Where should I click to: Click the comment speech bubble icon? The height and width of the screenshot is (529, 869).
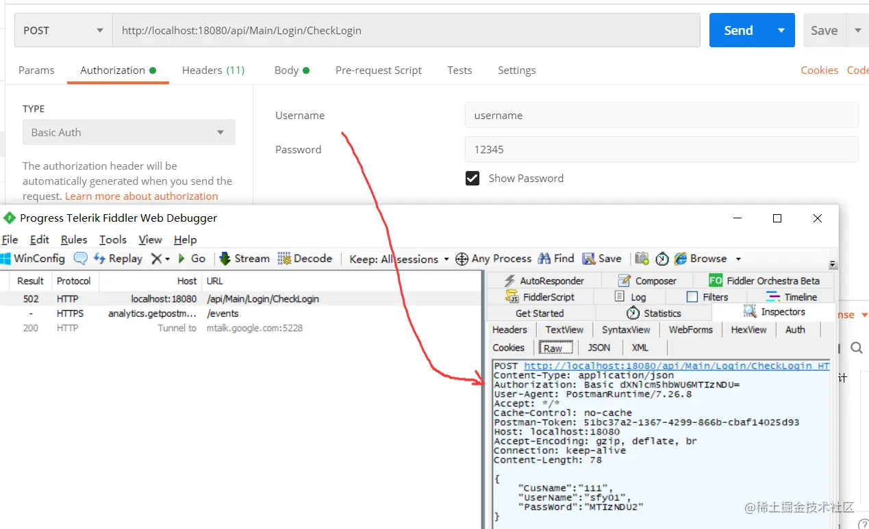80,258
